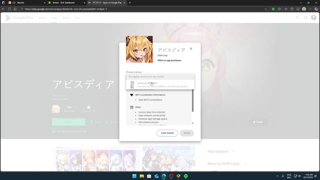Click "receive data from Internet" text
Viewport: 320px width, 180px height.
[x=152, y=112]
